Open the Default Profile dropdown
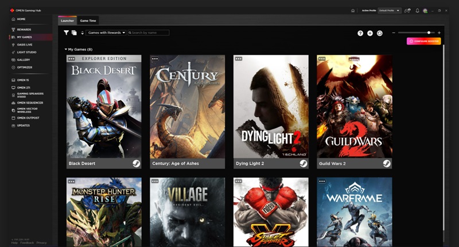 [x=390, y=10]
